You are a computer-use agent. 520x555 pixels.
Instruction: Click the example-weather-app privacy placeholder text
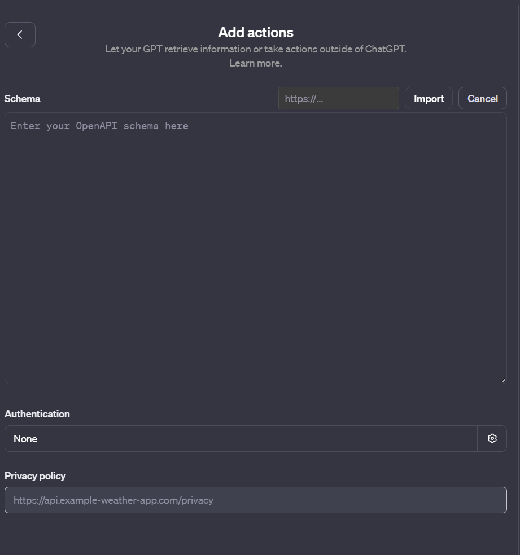point(113,500)
